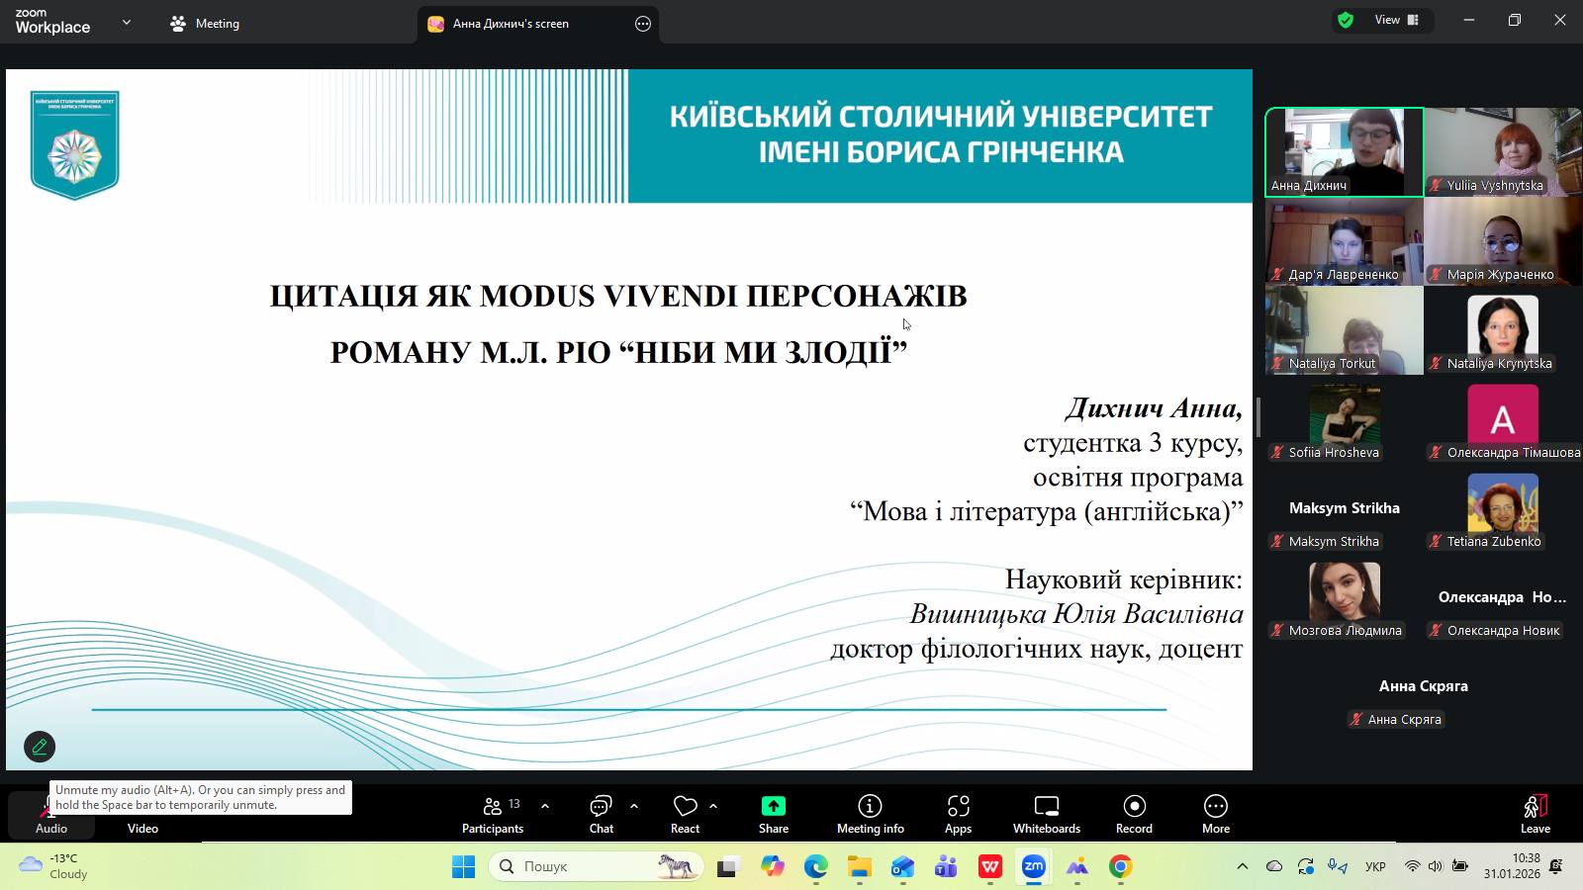The image size is (1583, 890).
Task: Expand the Participants options arrow
Action: click(x=545, y=806)
